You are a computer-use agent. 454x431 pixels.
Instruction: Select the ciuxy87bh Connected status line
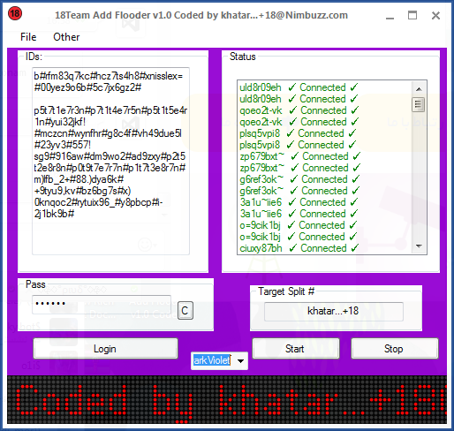(299, 248)
